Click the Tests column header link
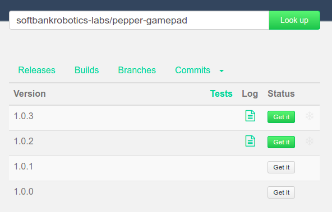This screenshot has width=332, height=212. coord(222,93)
